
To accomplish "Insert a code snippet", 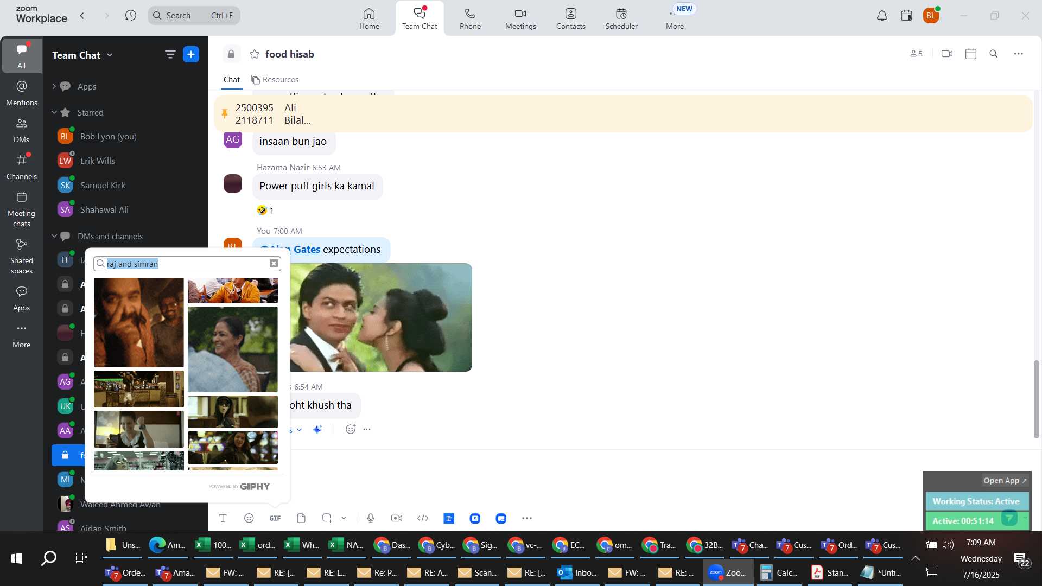I will click(x=423, y=518).
